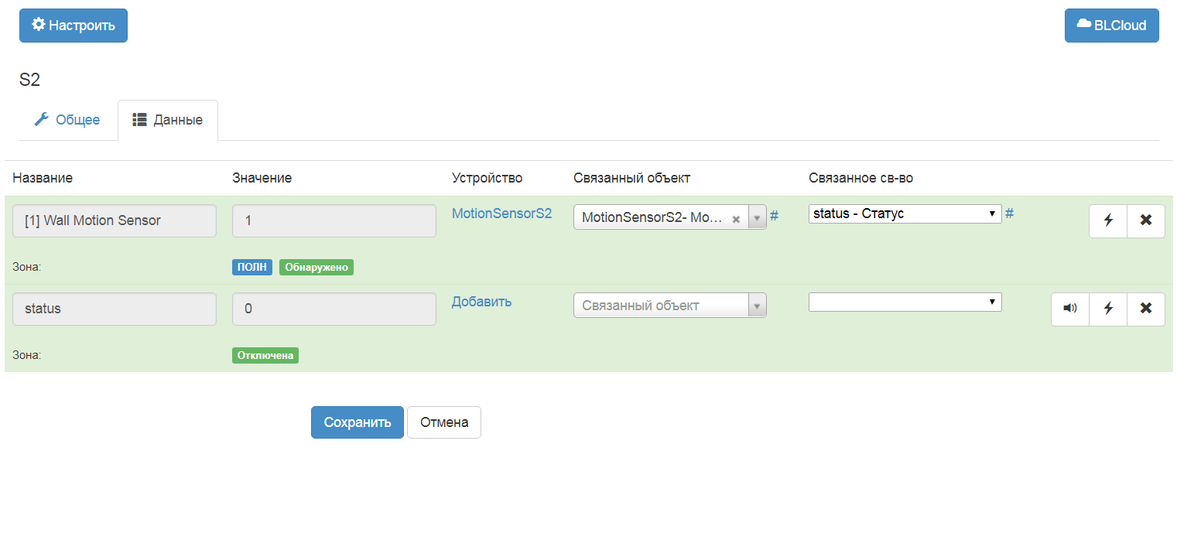Click lightning icon in status row
Viewport: 1177px width, 550px height.
(1108, 309)
